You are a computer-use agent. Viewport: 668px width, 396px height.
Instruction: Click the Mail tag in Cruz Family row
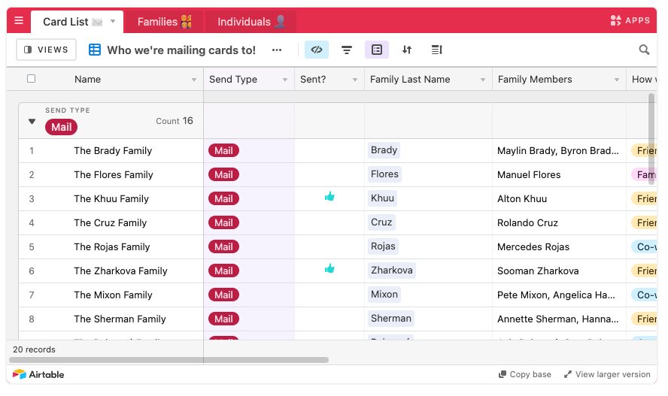pos(223,223)
